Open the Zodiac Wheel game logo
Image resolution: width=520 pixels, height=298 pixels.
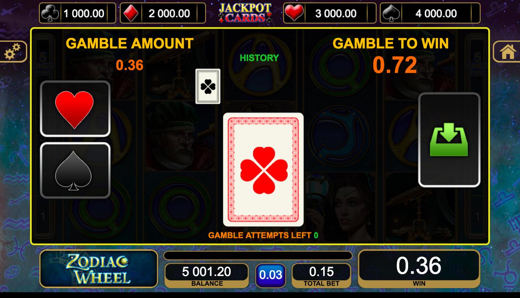click(x=99, y=268)
